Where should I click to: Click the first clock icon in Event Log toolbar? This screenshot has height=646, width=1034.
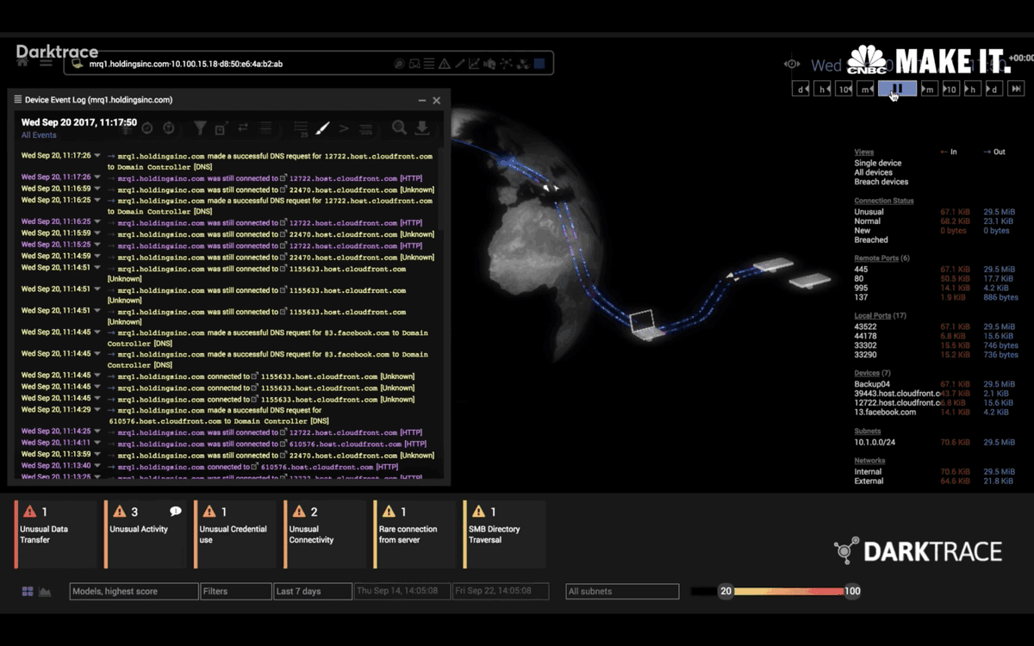pyautogui.click(x=147, y=127)
